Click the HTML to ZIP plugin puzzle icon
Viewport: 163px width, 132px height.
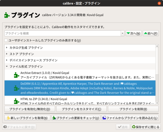pyautogui.click(x=17, y=101)
